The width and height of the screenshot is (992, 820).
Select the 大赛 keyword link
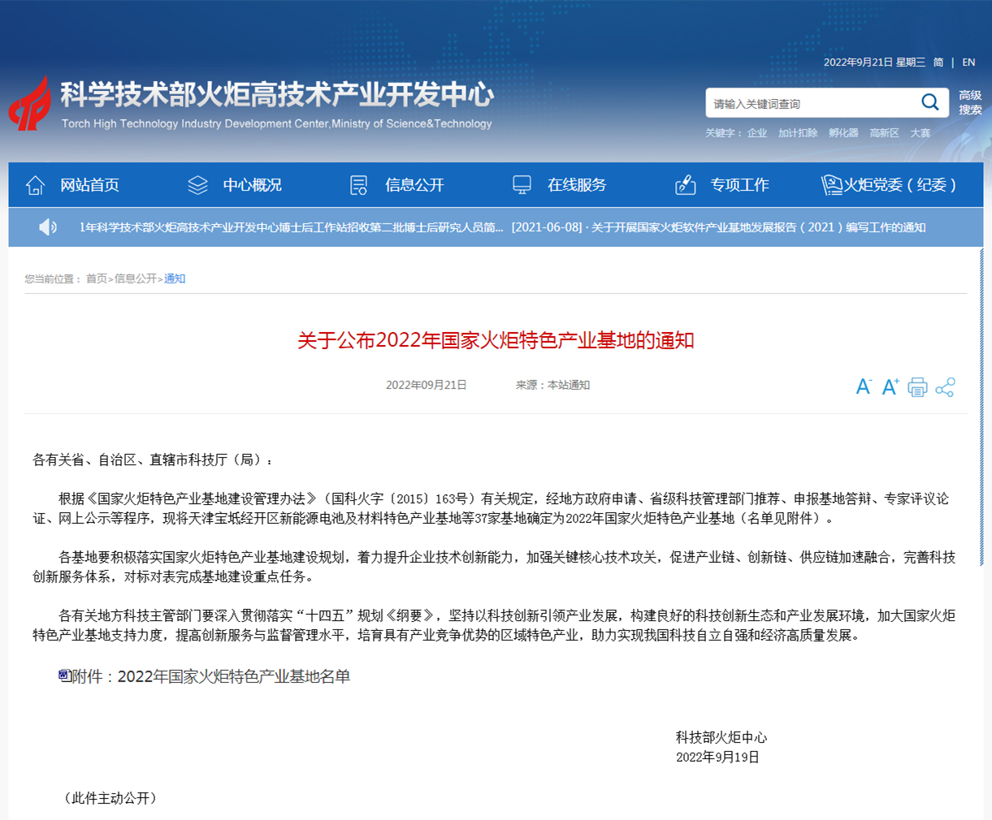921,133
